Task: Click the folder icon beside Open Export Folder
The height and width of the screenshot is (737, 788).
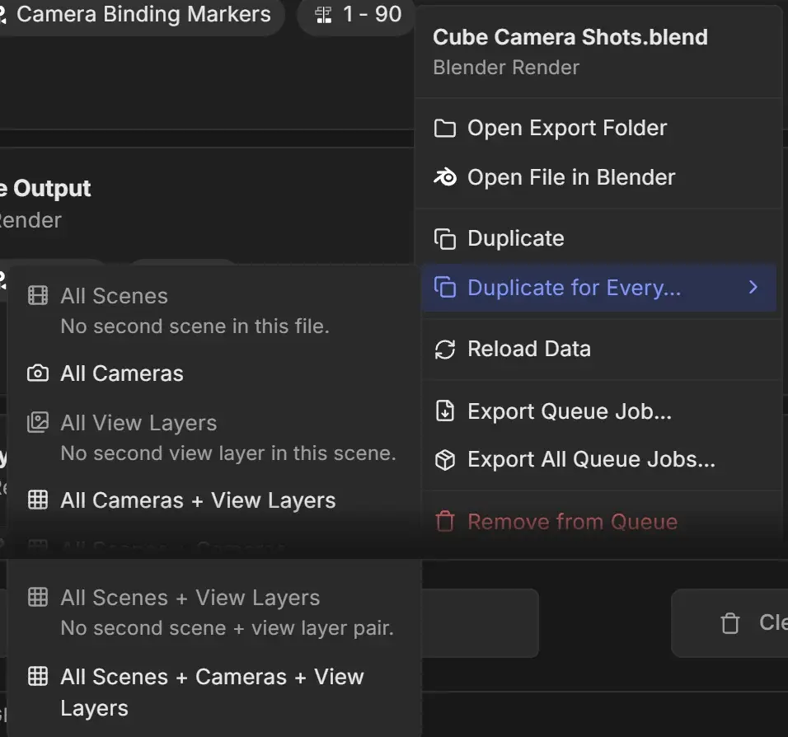Action: (x=445, y=129)
